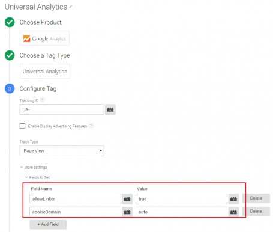
Task: Click help icon beside Display Advertising Features
Action: (91, 126)
